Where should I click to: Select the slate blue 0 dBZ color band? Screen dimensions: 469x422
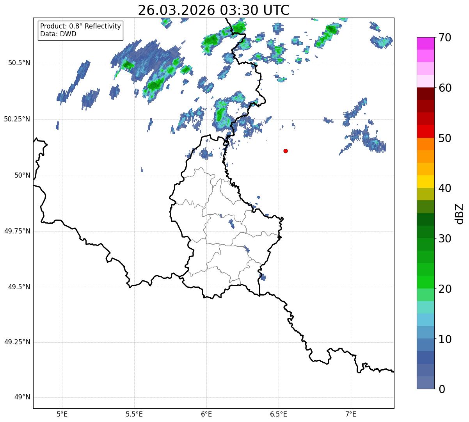tap(426, 383)
